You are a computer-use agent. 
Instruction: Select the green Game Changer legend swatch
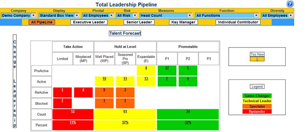[257, 96]
